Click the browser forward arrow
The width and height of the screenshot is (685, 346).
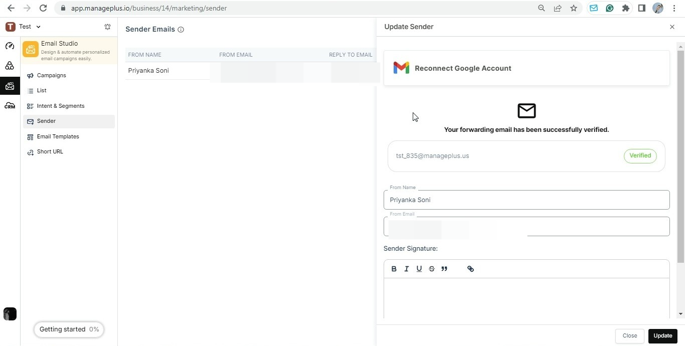pos(27,8)
